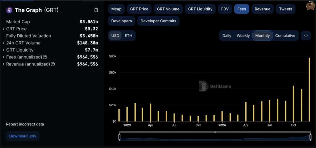This screenshot has height=148, width=316.
Task: Bookmark The Graph with the bookmark icon
Action: (x=96, y=10)
